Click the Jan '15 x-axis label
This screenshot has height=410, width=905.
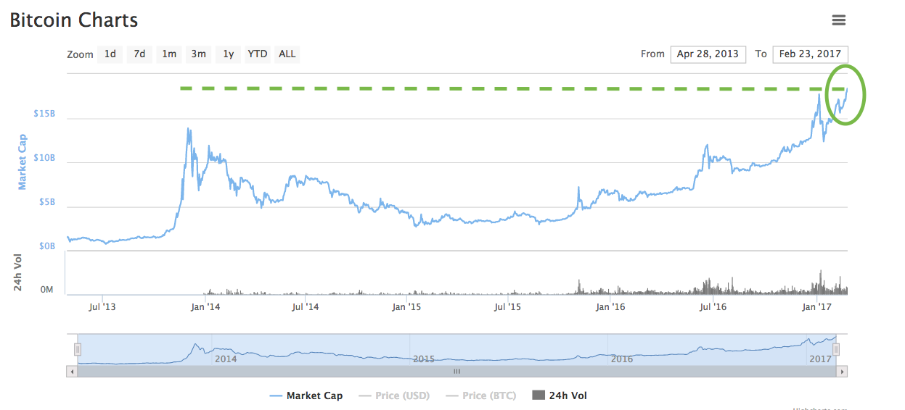[x=406, y=307]
